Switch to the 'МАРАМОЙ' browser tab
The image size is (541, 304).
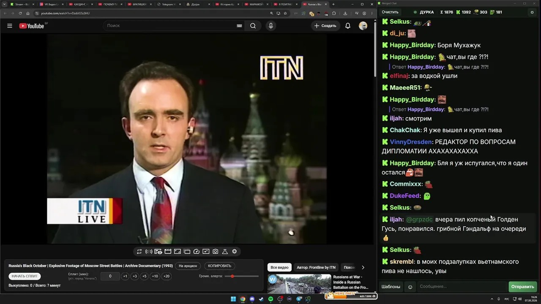coord(256,4)
